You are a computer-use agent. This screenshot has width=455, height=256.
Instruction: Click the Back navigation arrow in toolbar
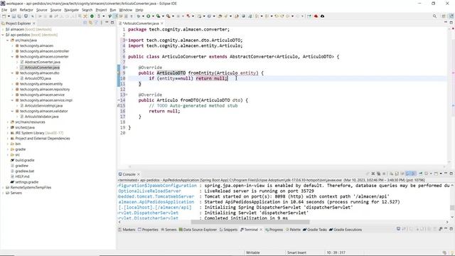287,16
